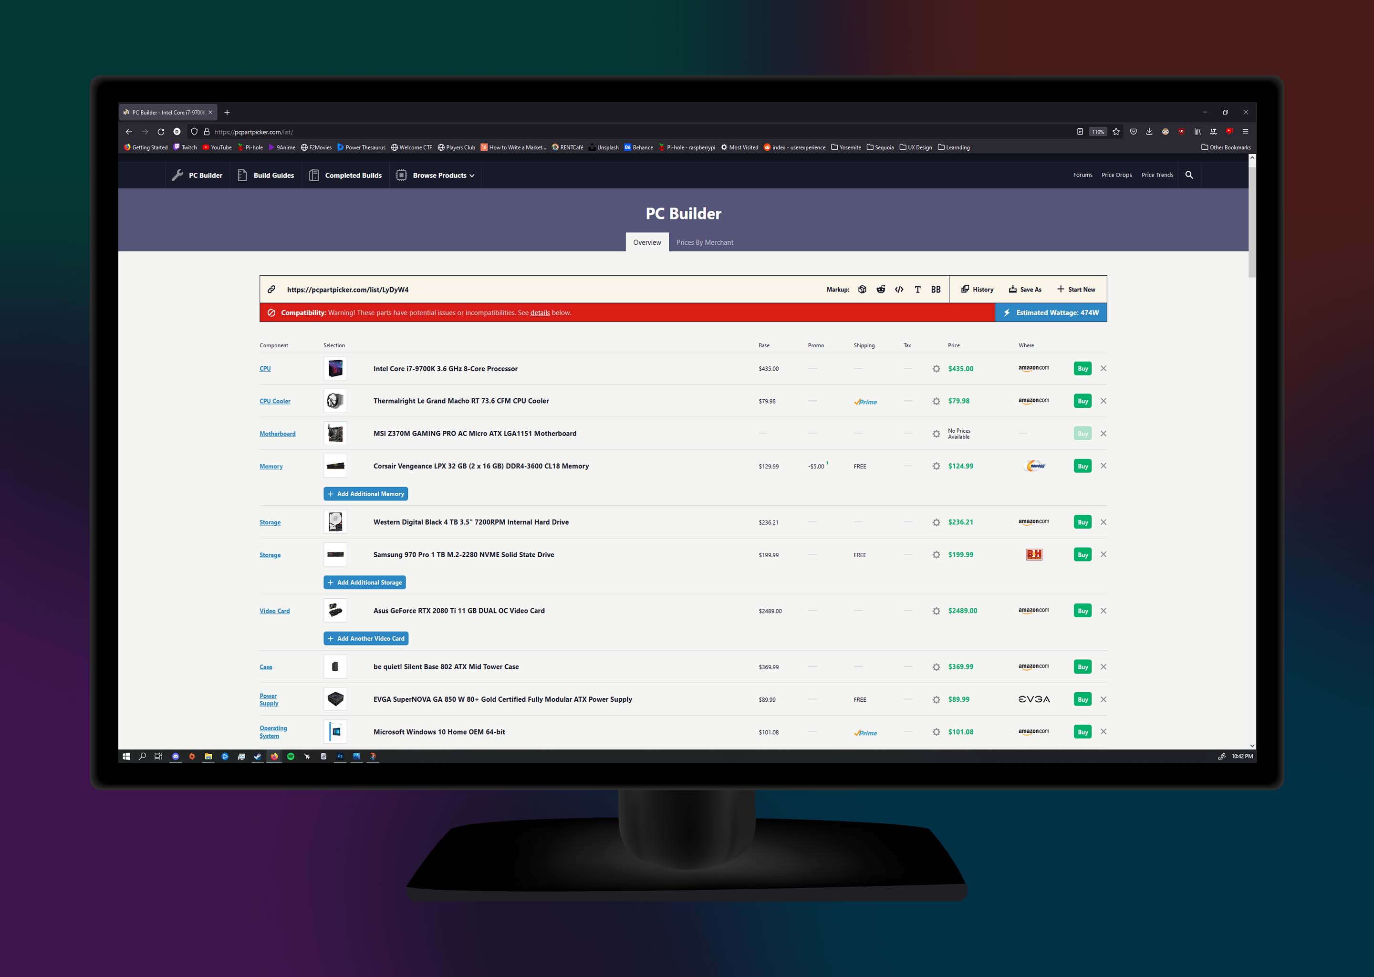Open the Firefox library icon

click(x=1197, y=132)
